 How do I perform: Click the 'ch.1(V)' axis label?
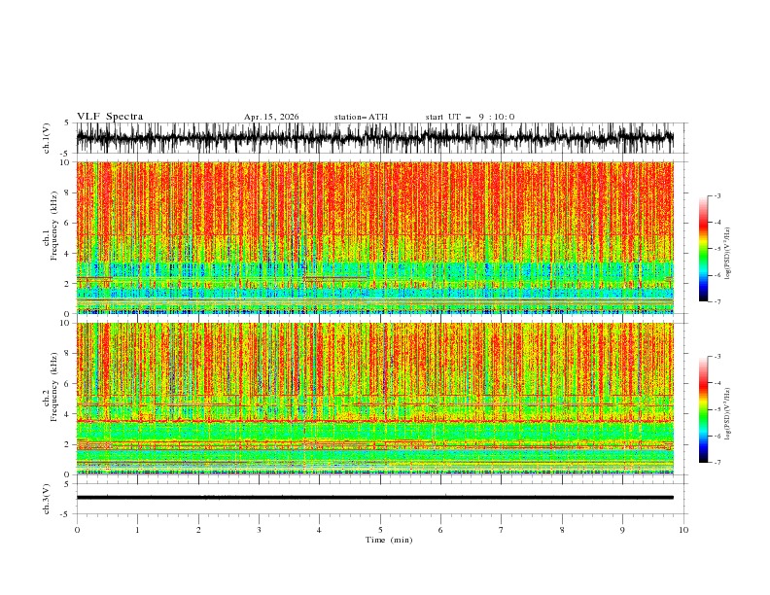point(47,138)
